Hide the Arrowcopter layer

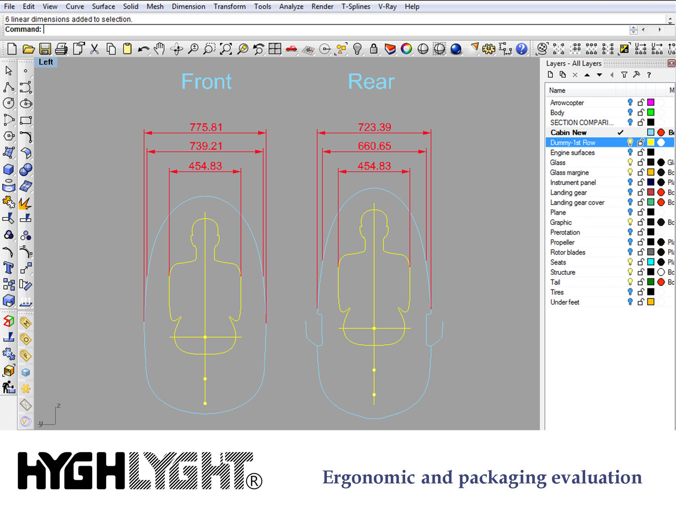tap(631, 102)
